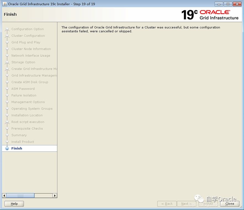The height and width of the screenshot is (210, 244).
Task: Select Root script execution step
Action: (x=28, y=122)
